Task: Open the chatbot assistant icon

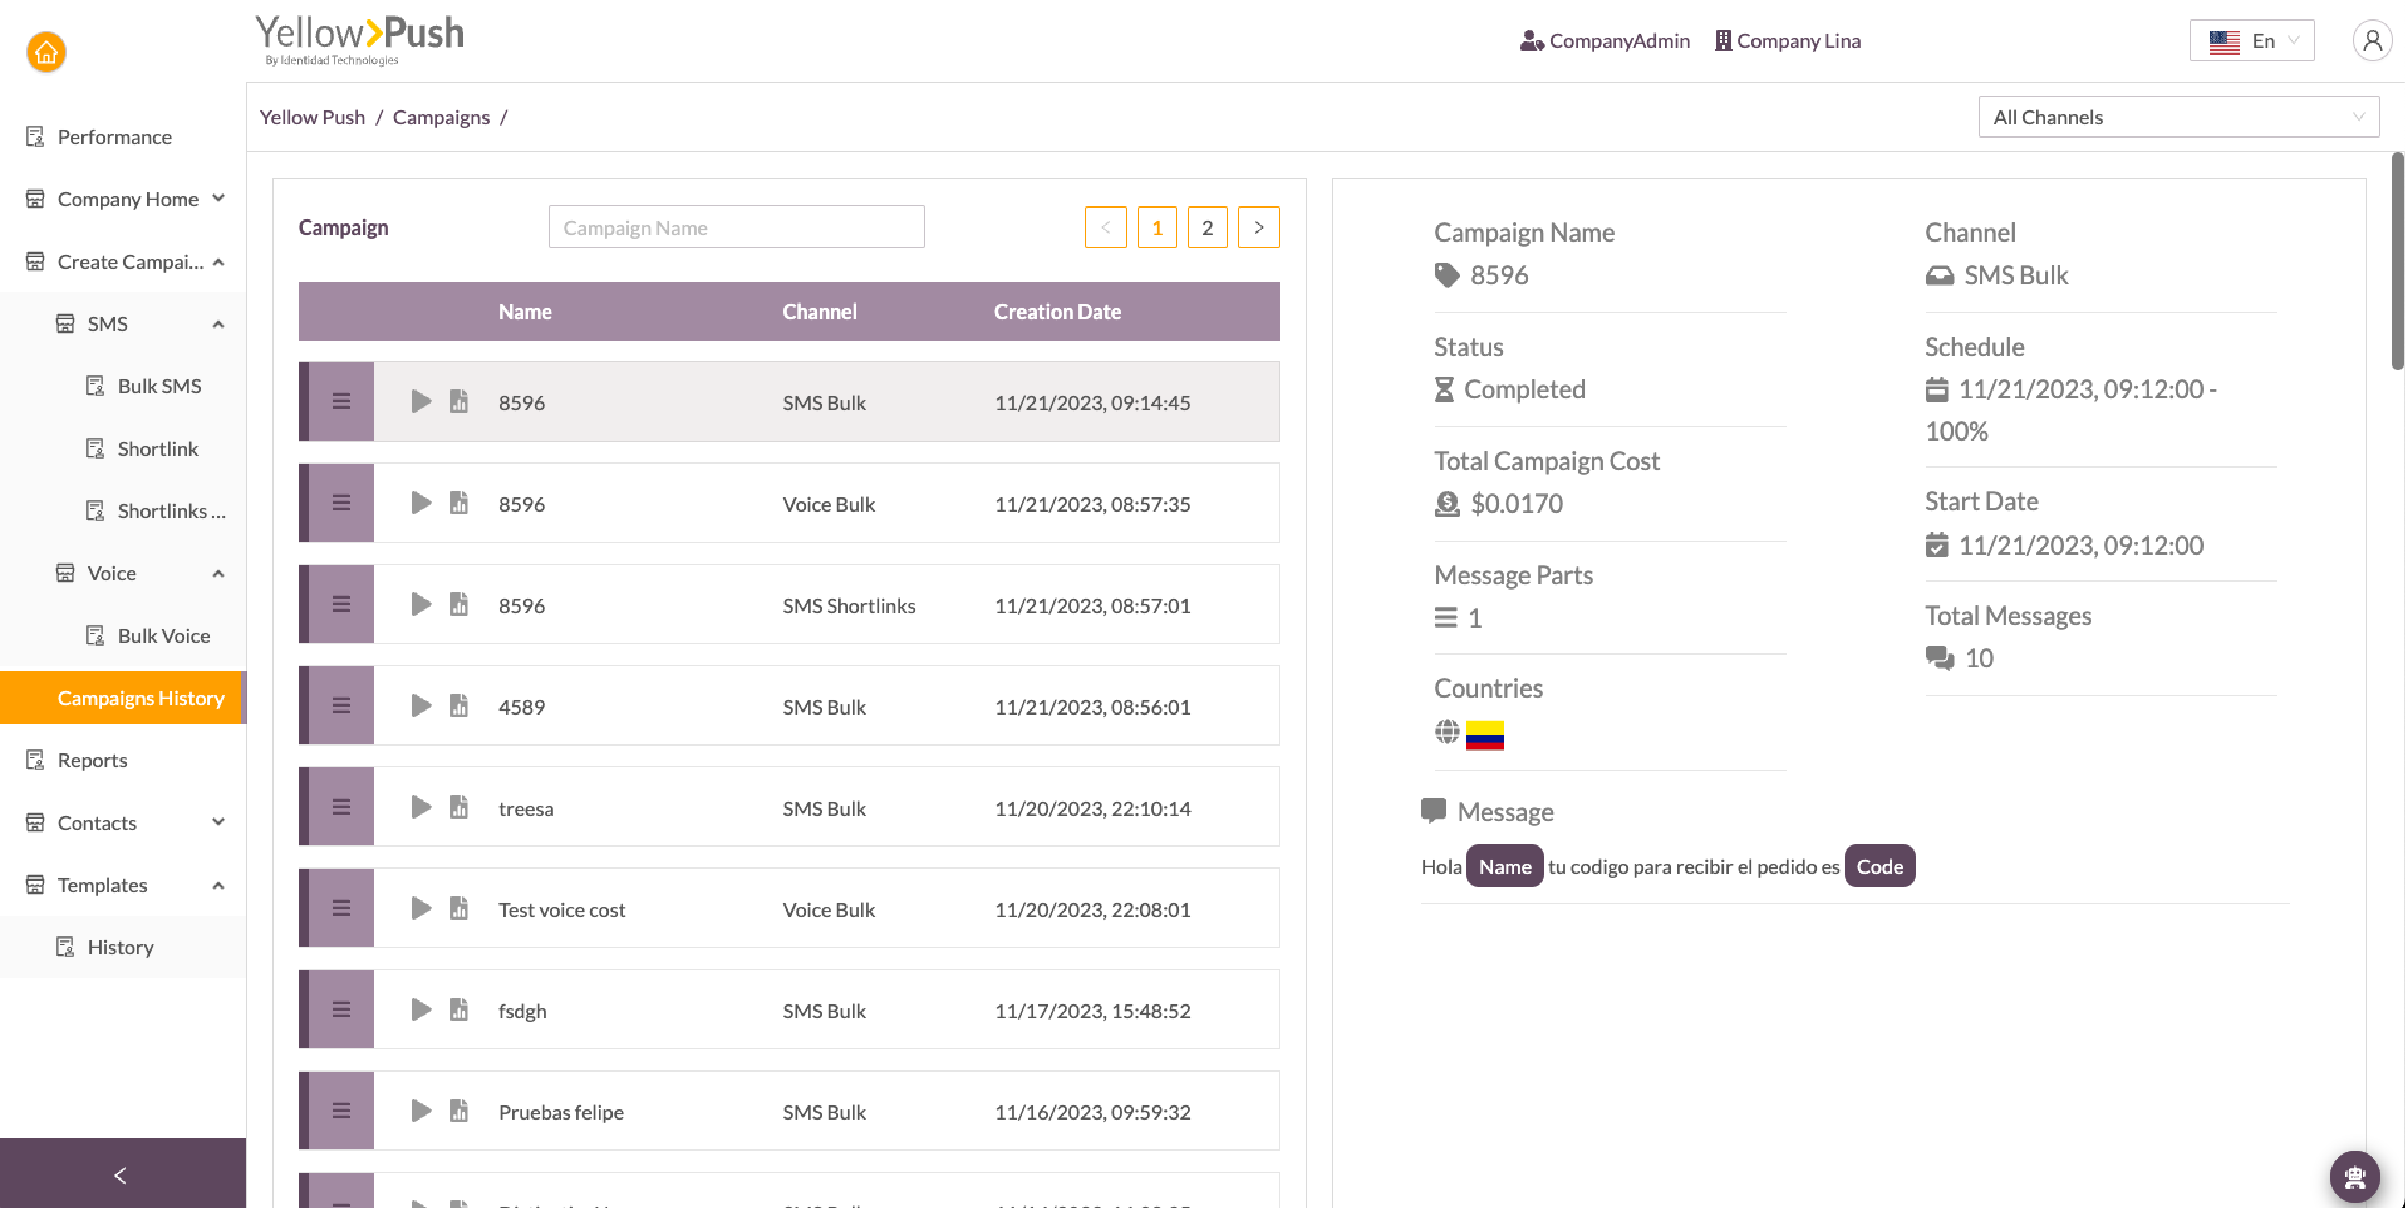Action: point(2354,1176)
